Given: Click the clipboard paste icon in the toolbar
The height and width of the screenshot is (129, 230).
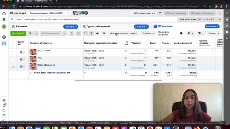Looking at the screenshot, I should click(x=78, y=33).
